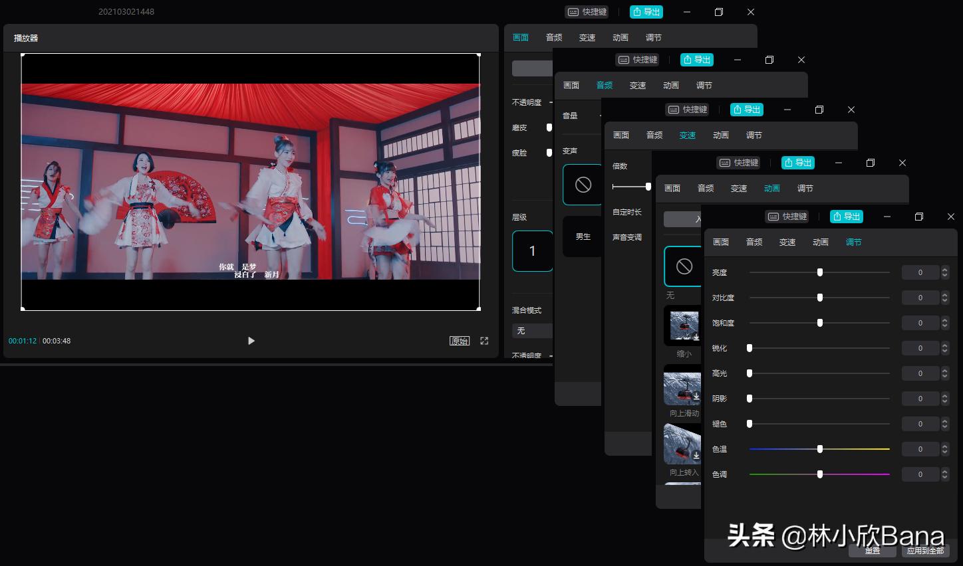Click the 导出 export icon on the top window
This screenshot has width=963, height=566.
point(646,11)
